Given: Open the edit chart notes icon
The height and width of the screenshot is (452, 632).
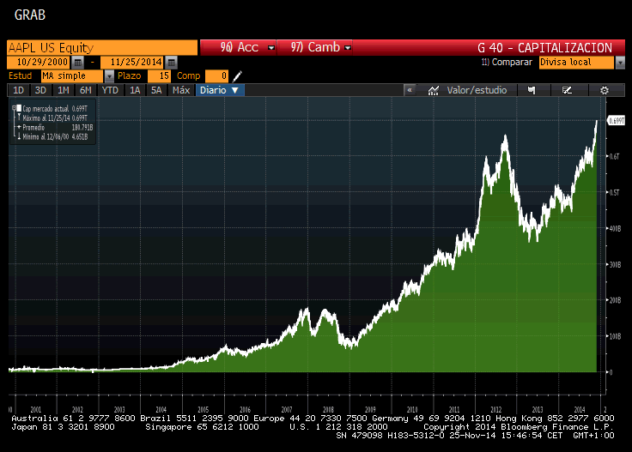Looking at the screenshot, I should (x=567, y=90).
